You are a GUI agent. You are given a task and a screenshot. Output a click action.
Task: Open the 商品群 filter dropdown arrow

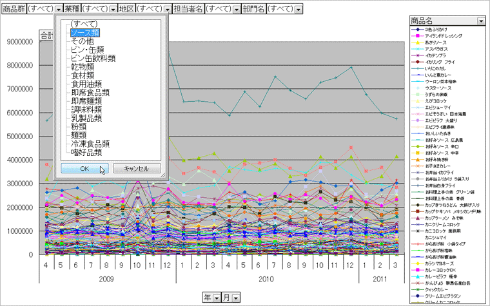pos(59,10)
